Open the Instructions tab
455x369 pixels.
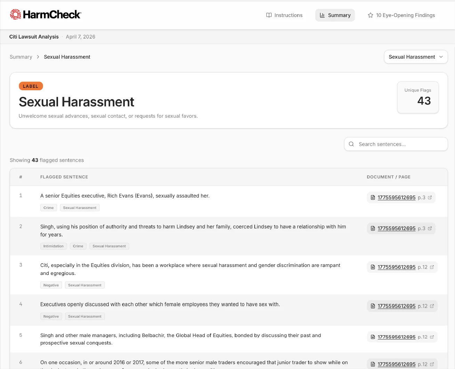coord(284,15)
